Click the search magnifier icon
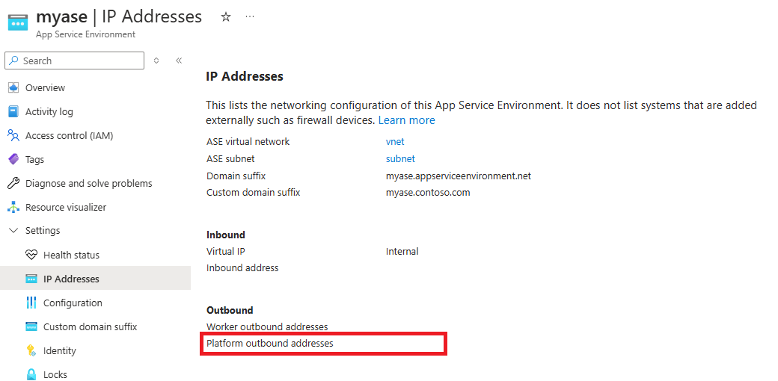This screenshot has width=778, height=381. (14, 61)
